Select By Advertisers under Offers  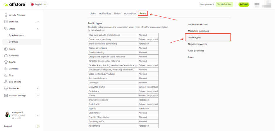click(x=16, y=35)
